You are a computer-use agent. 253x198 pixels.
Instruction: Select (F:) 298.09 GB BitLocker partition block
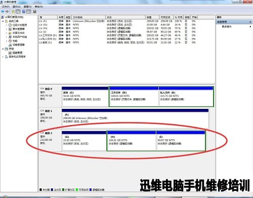[135, 118]
